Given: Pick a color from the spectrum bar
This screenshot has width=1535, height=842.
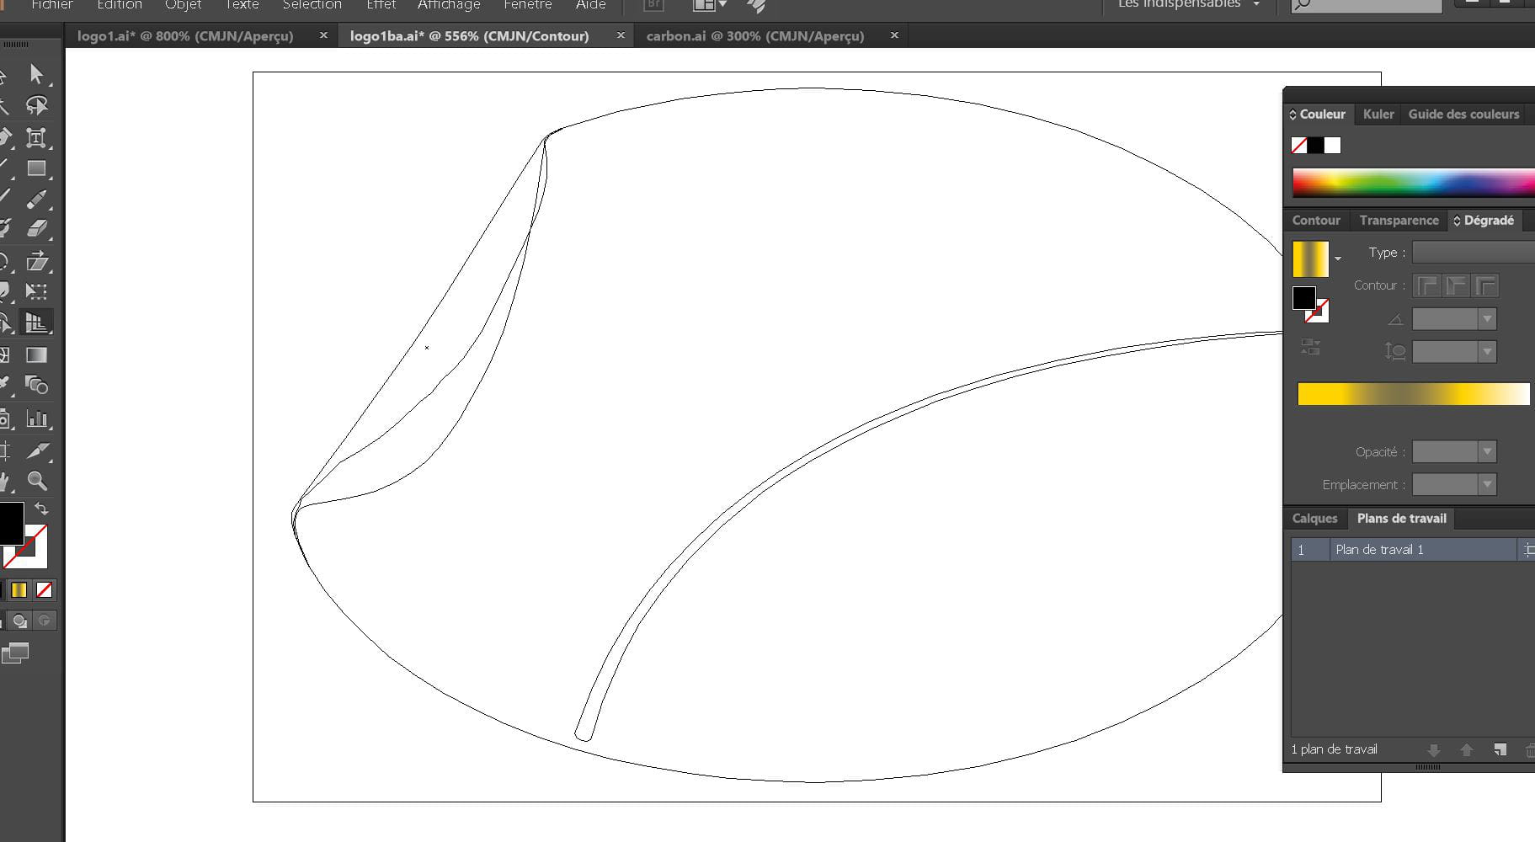Looking at the screenshot, I should pyautogui.click(x=1413, y=183).
